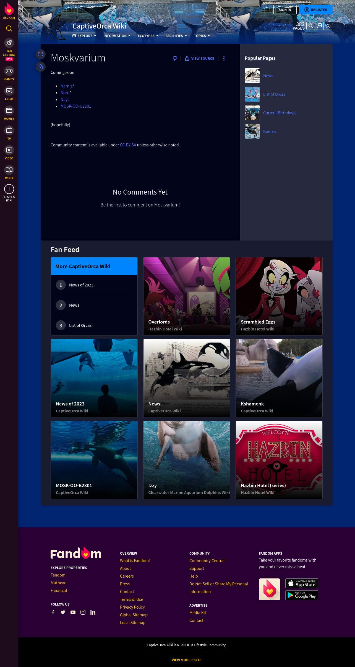The height and width of the screenshot is (667, 355).
Task: Open the Nord link
Action: 65,93
